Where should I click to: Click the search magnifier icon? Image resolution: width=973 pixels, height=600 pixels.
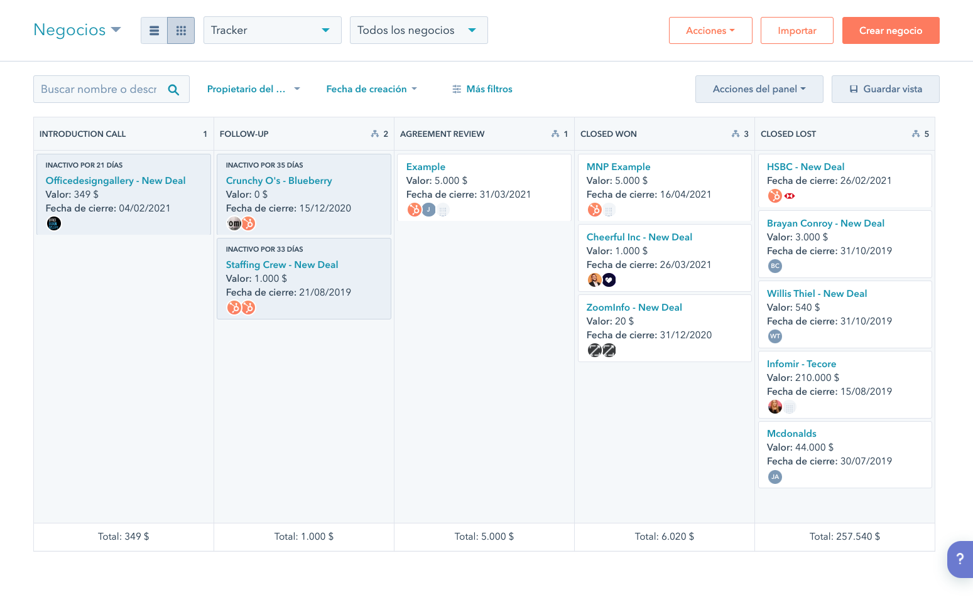pyautogui.click(x=174, y=90)
